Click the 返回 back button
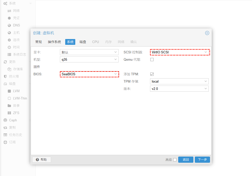Screen dimensions: 252x176 pos(186,160)
